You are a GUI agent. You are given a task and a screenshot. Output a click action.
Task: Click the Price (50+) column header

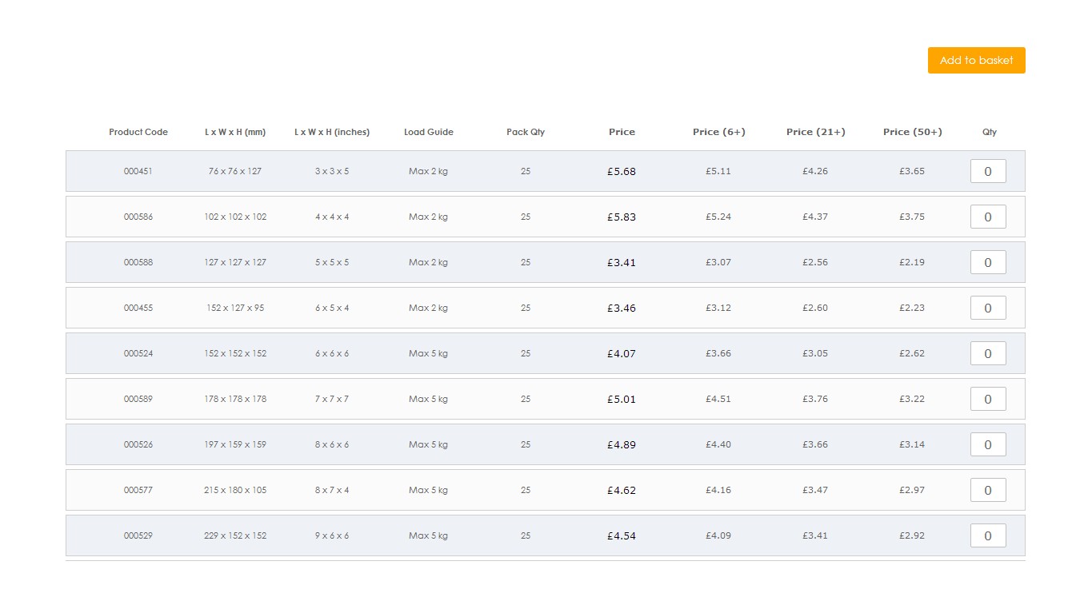point(912,132)
